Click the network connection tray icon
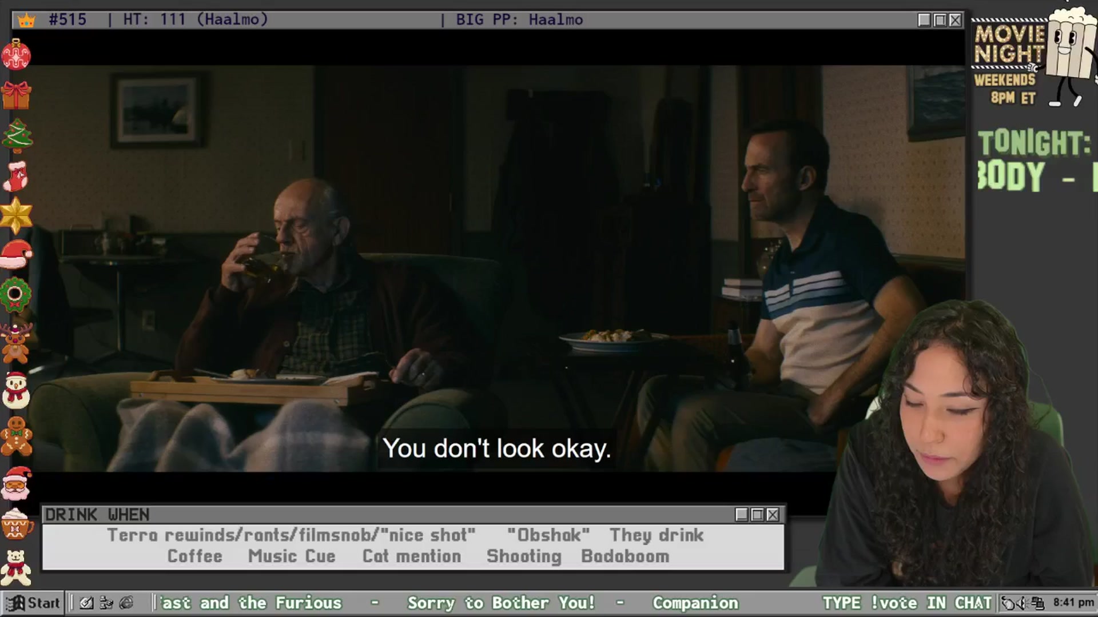 click(x=1038, y=603)
